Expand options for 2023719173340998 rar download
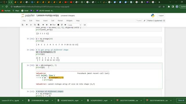 click(x=141, y=101)
